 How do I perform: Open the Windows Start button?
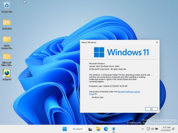coord(64,129)
